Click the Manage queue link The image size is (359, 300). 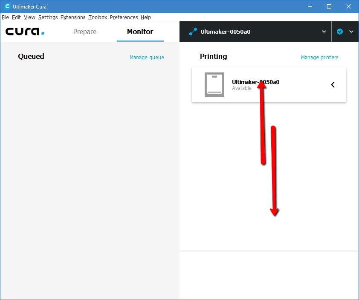147,57
